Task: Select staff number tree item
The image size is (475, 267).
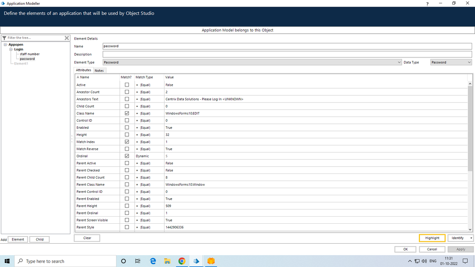Action: click(29, 54)
